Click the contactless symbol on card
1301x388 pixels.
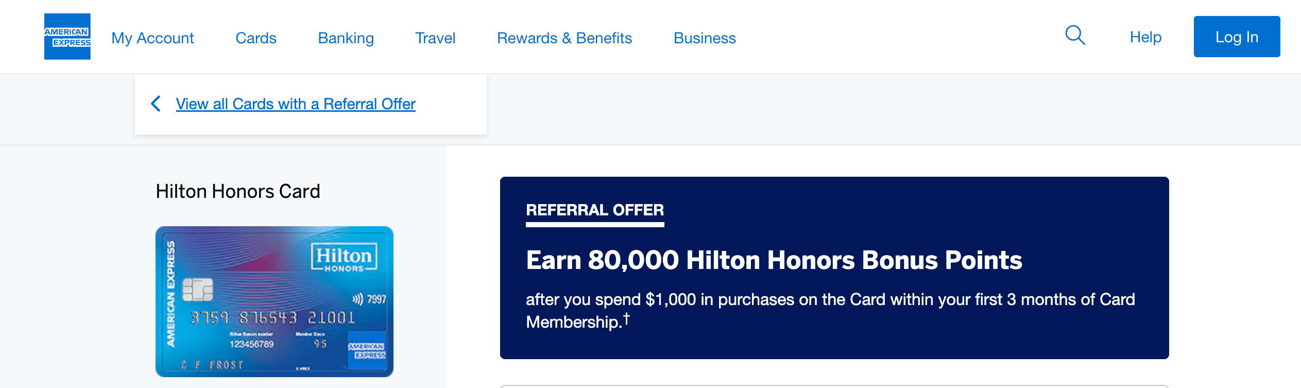[357, 299]
